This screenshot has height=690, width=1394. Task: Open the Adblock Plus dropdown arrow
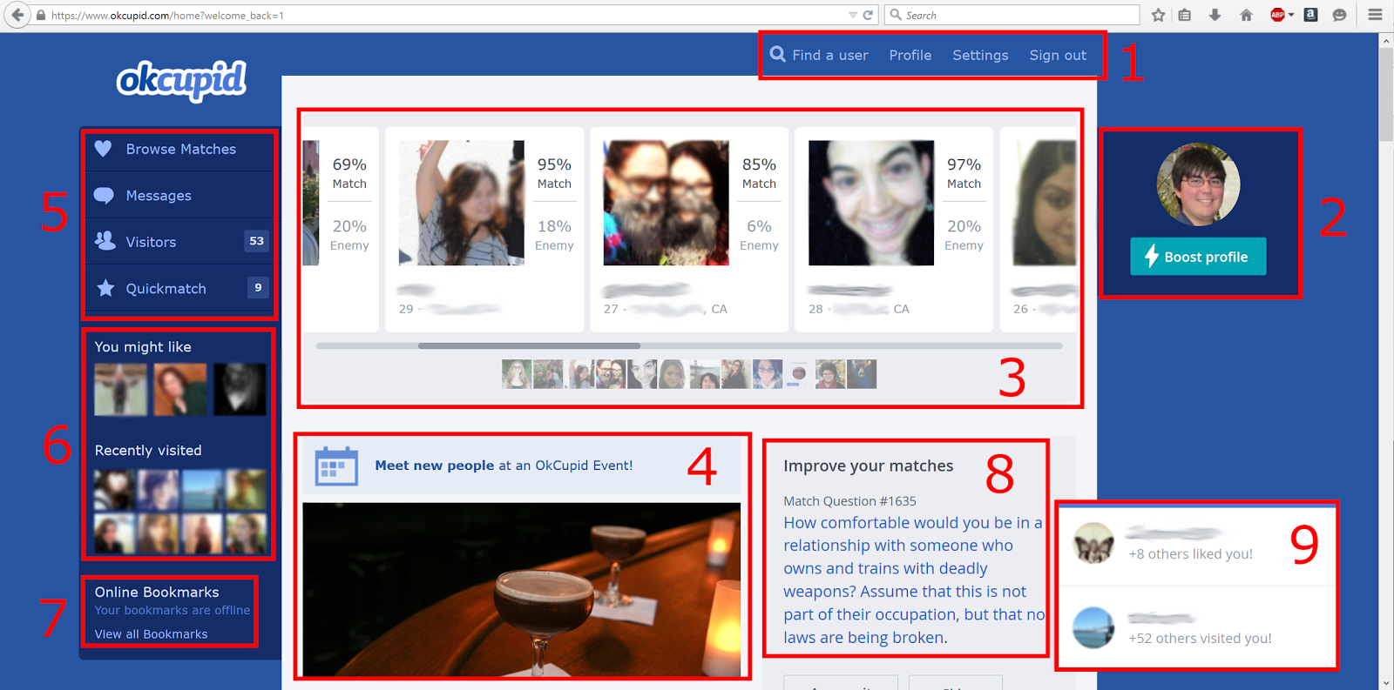point(1291,15)
